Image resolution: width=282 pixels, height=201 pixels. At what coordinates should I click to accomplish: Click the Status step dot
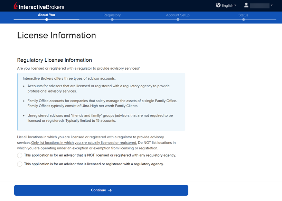(243, 20)
